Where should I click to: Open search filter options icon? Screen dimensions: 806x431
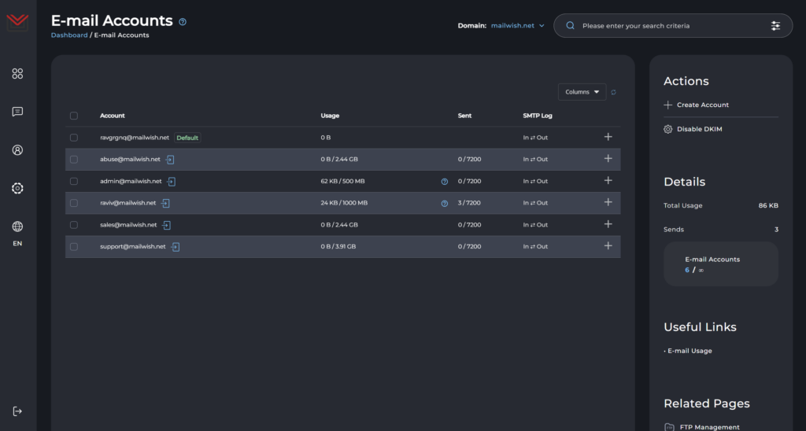point(775,26)
